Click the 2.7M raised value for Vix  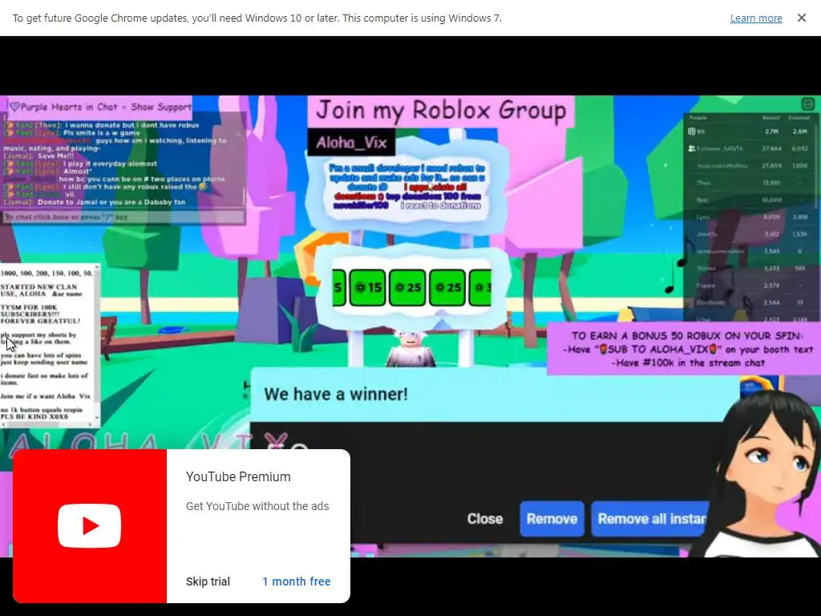(770, 132)
